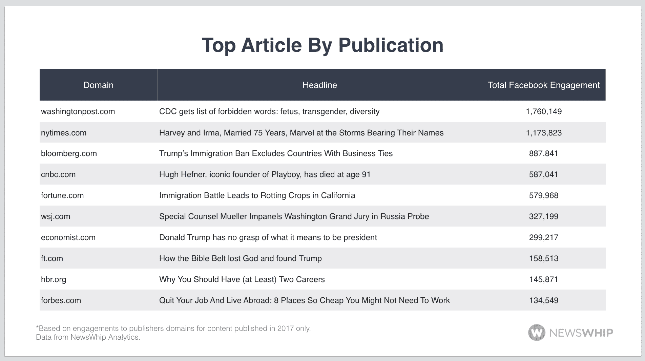Click the Domain column header
This screenshot has width=645, height=361.
(x=98, y=85)
